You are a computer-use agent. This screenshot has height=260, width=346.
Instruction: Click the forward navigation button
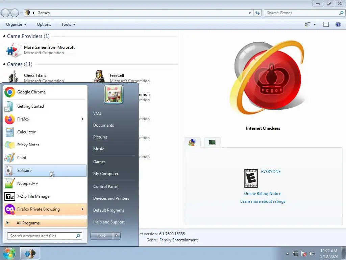(x=15, y=13)
